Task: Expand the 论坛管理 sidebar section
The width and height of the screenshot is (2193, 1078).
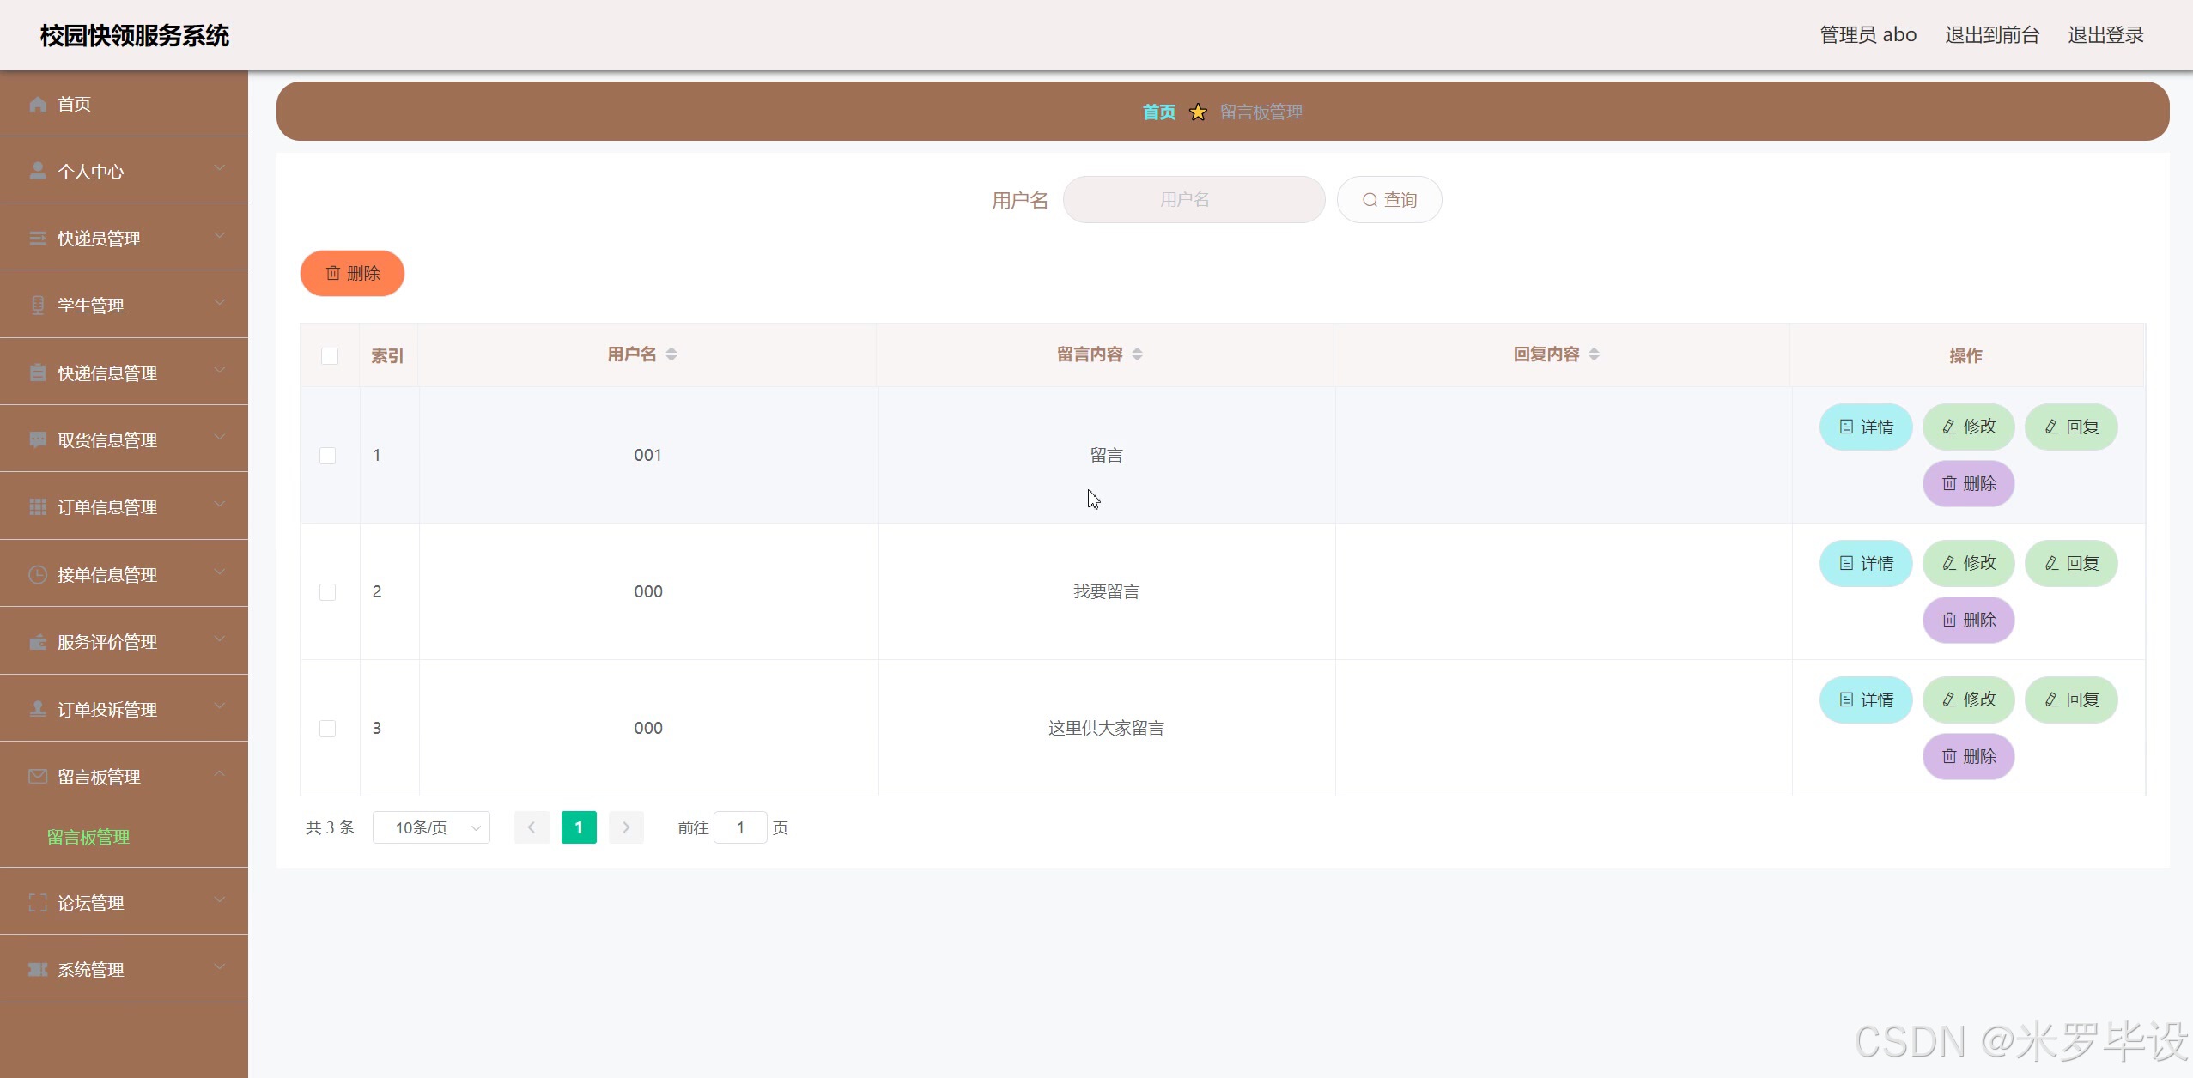Action: point(125,902)
